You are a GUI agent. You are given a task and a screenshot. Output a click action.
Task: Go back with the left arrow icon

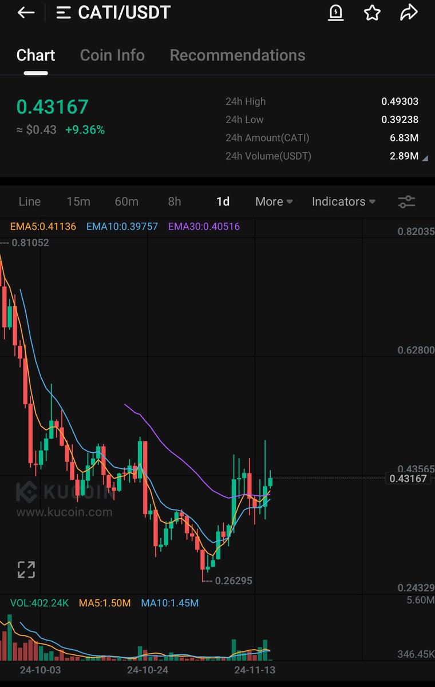26,13
